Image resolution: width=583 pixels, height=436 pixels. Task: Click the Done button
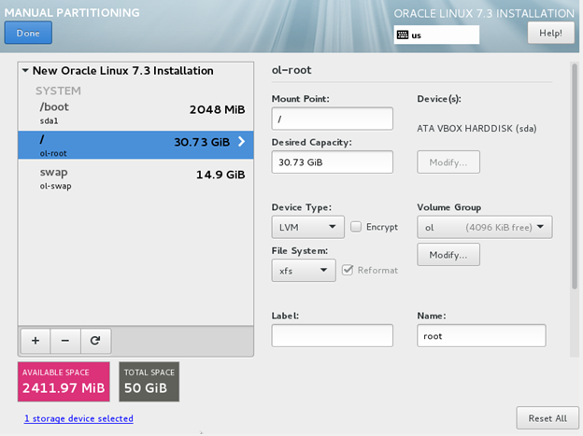click(x=28, y=33)
